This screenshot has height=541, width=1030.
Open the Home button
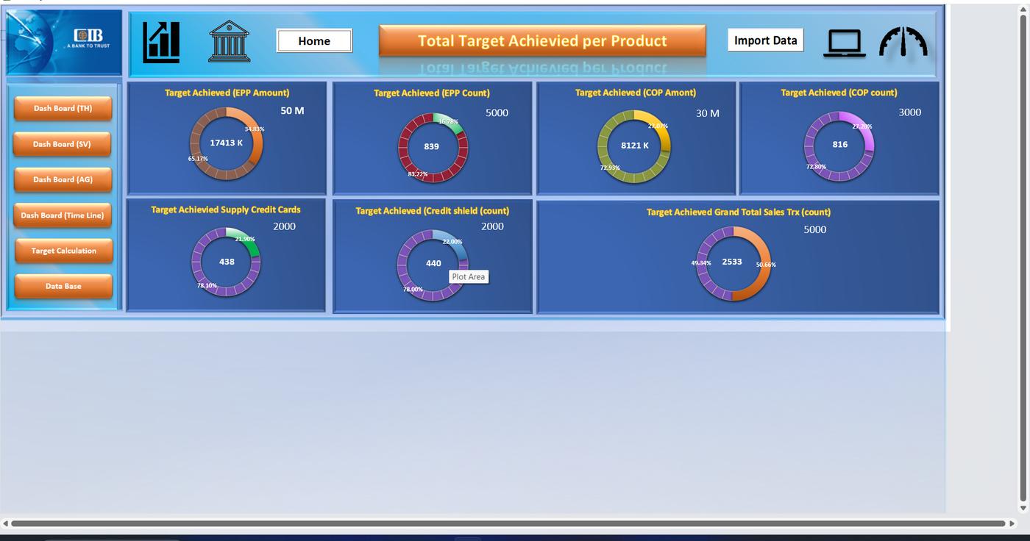(314, 41)
